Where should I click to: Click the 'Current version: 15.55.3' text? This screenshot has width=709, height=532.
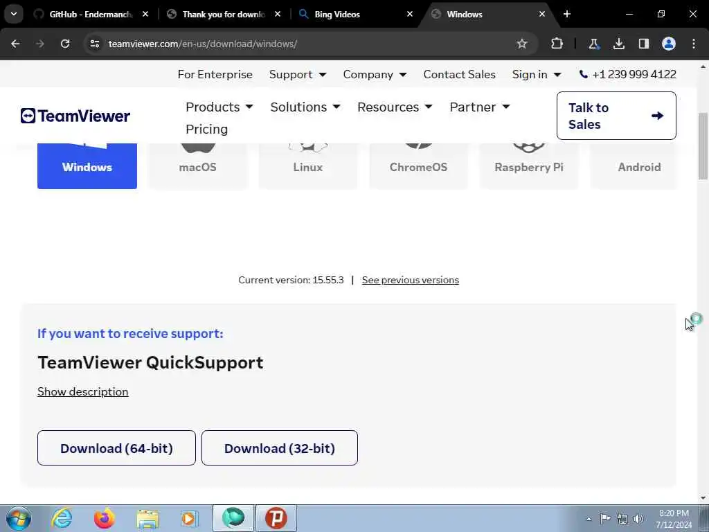pyautogui.click(x=291, y=280)
